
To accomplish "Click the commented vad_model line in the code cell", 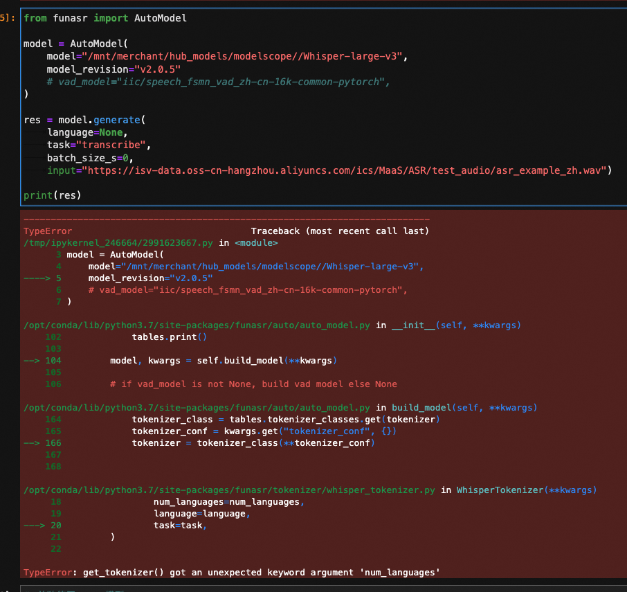I will point(218,82).
